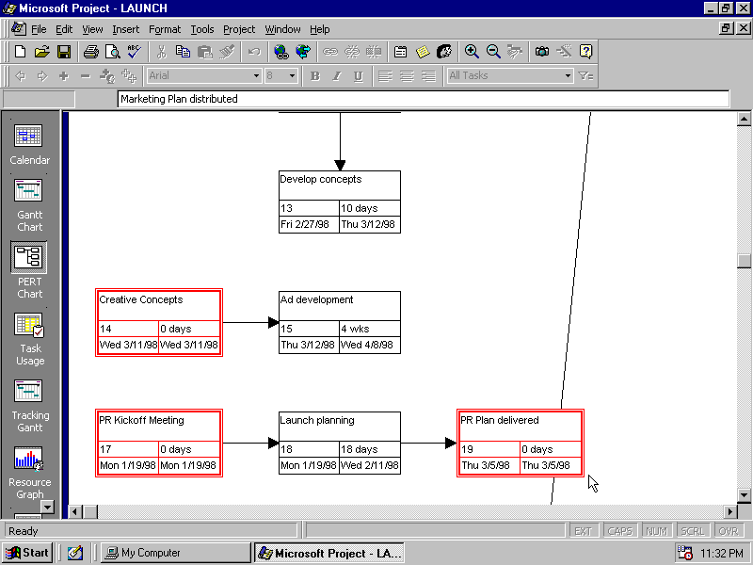The height and width of the screenshot is (565, 753).
Task: Switch to the Tracking Gantt view
Action: 30,406
